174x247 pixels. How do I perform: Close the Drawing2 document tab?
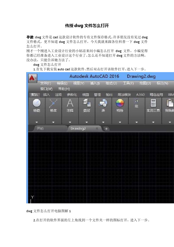pos(97,128)
